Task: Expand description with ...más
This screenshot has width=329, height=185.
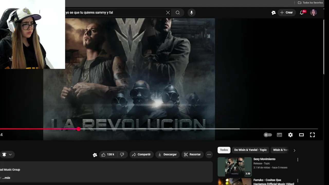Action: [x=6, y=178]
